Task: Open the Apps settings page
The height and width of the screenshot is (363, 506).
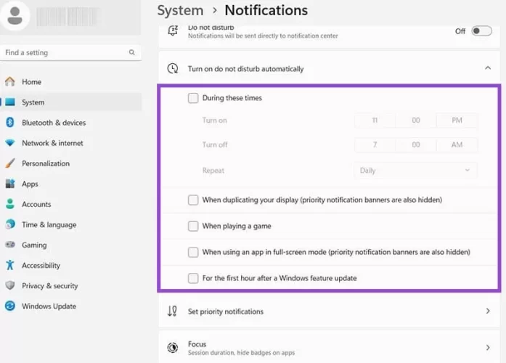Action: point(30,184)
